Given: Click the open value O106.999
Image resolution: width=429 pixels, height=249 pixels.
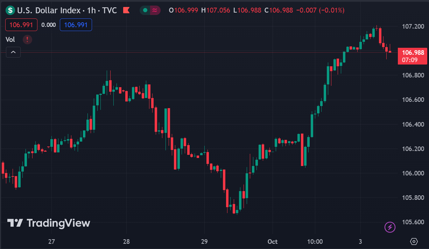Looking at the screenshot, I should pyautogui.click(x=184, y=10).
